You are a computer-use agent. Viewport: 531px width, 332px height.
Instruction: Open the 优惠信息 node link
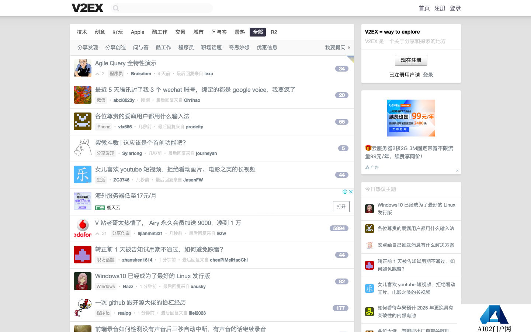(x=267, y=48)
